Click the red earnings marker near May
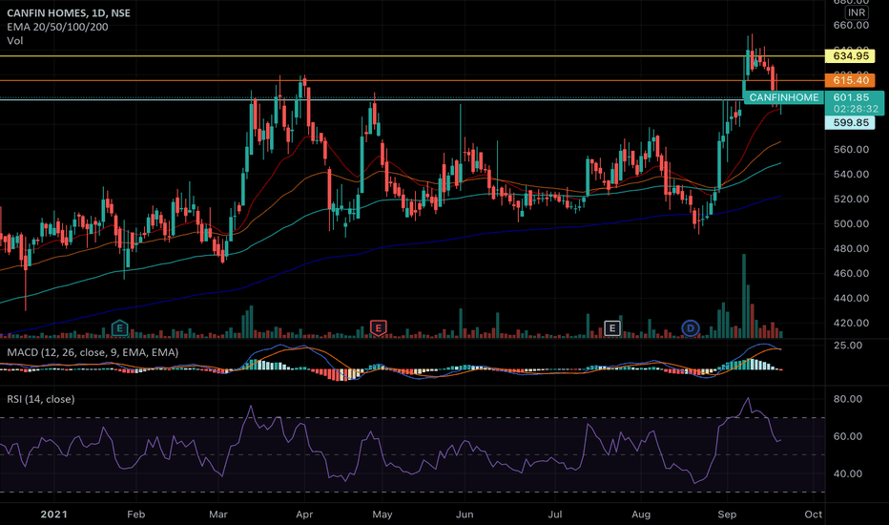889x525 pixels. [378, 328]
